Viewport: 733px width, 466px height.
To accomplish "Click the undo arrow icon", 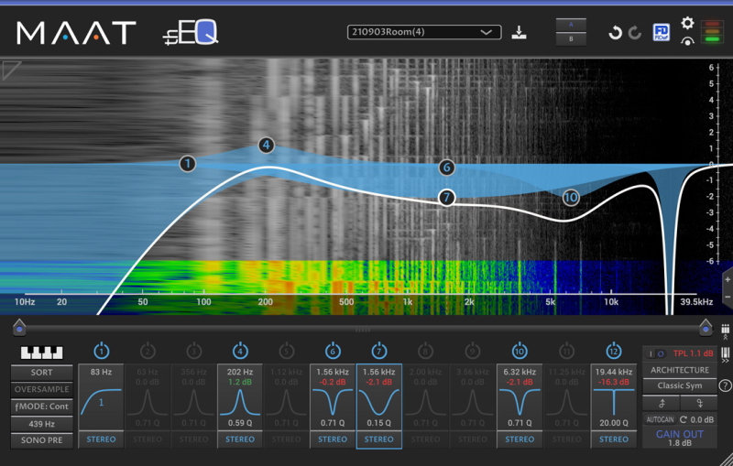I will 615,33.
